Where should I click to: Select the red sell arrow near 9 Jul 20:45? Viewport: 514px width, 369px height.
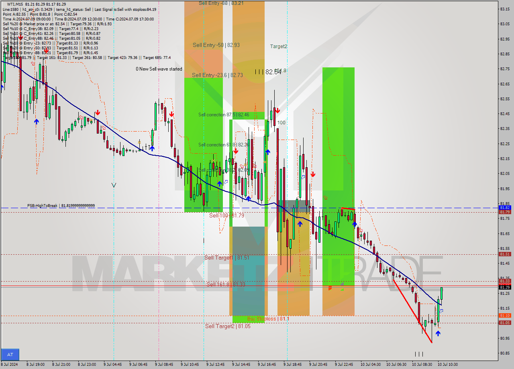pos(313,174)
